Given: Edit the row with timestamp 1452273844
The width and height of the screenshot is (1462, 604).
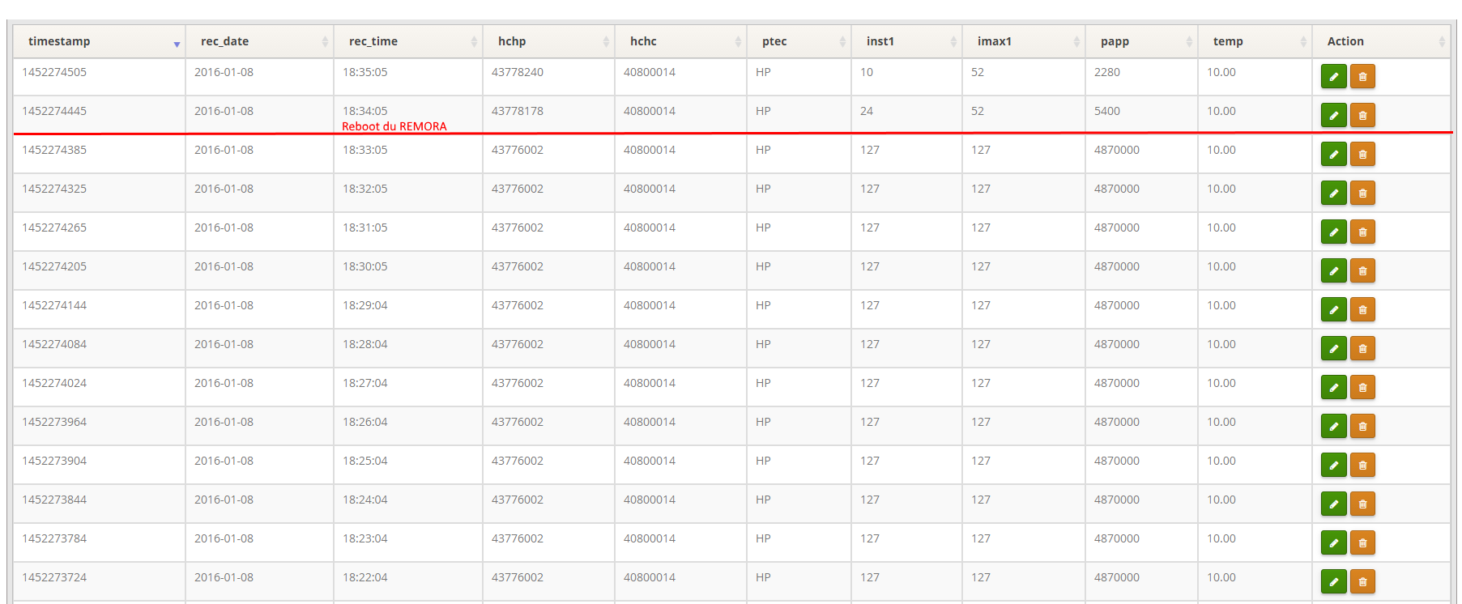Looking at the screenshot, I should [1333, 504].
